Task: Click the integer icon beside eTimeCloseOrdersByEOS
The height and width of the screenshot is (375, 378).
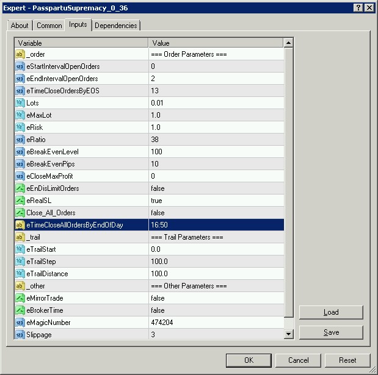Action: click(20, 91)
